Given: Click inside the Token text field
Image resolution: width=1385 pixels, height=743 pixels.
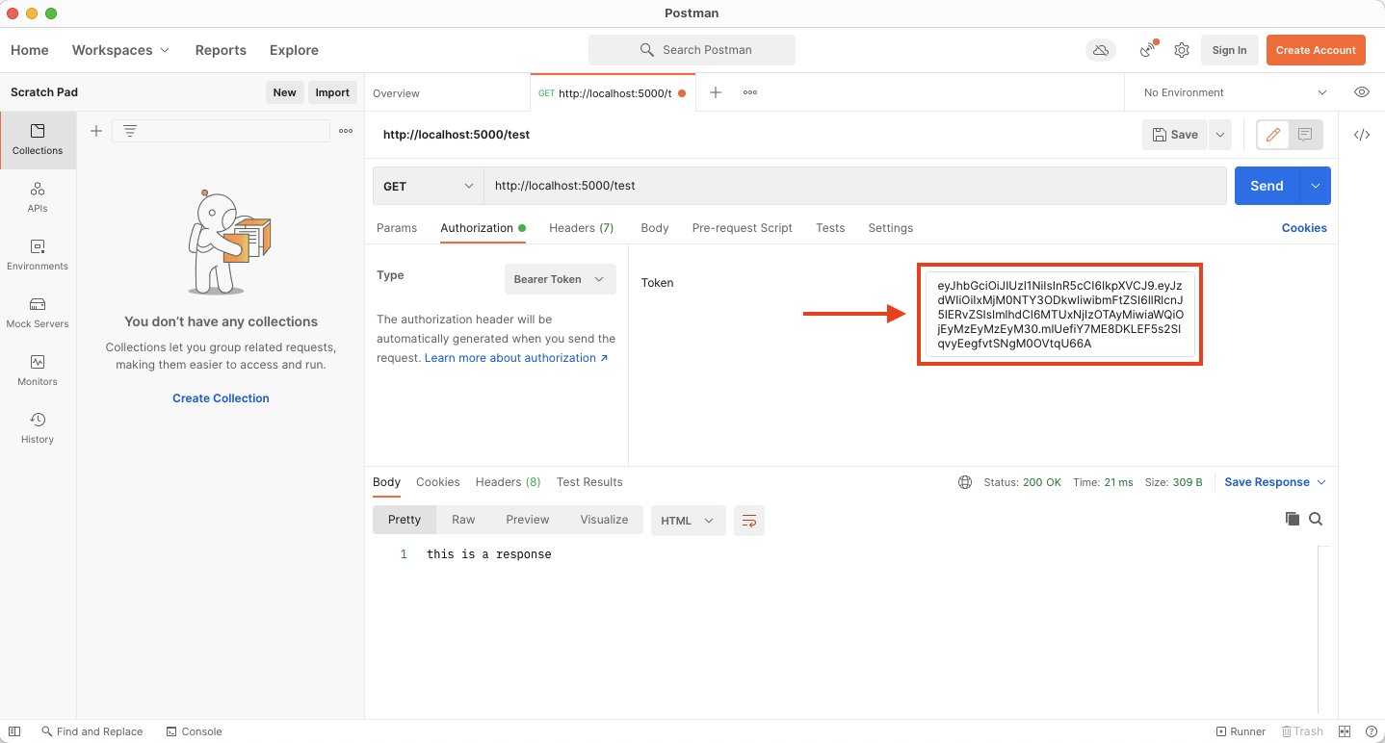Looking at the screenshot, I should (x=1059, y=315).
